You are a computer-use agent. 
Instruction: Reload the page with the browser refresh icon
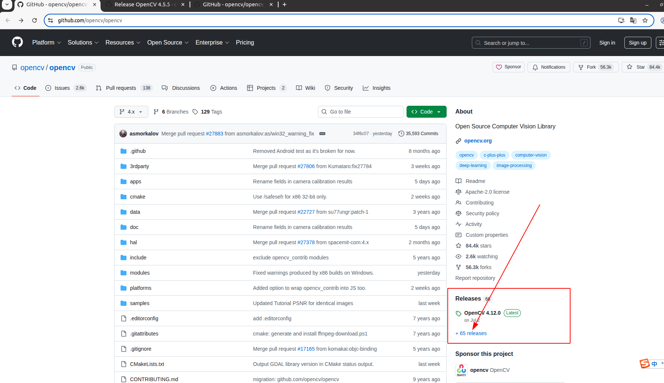34,20
